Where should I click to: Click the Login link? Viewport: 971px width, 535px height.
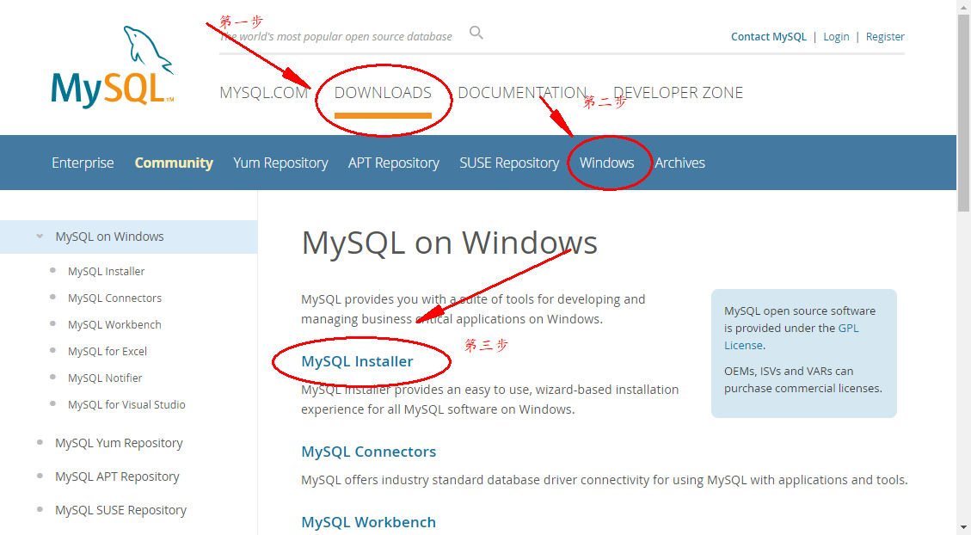pos(836,36)
